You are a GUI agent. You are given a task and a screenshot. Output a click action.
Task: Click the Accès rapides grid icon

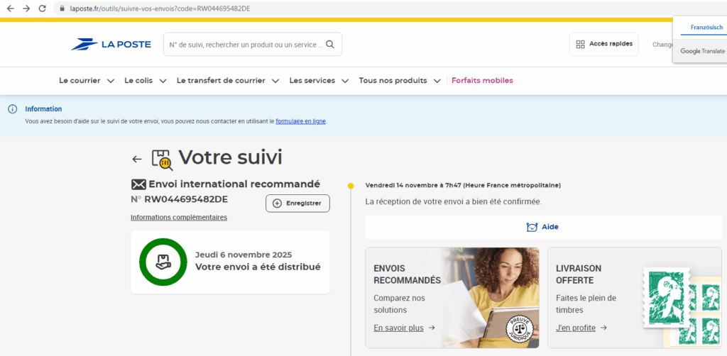(x=580, y=44)
